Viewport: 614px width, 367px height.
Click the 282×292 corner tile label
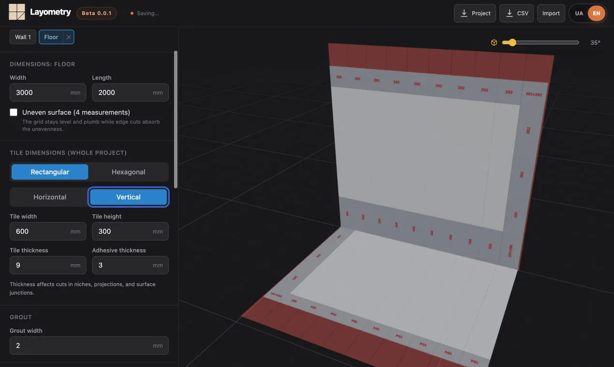point(534,95)
